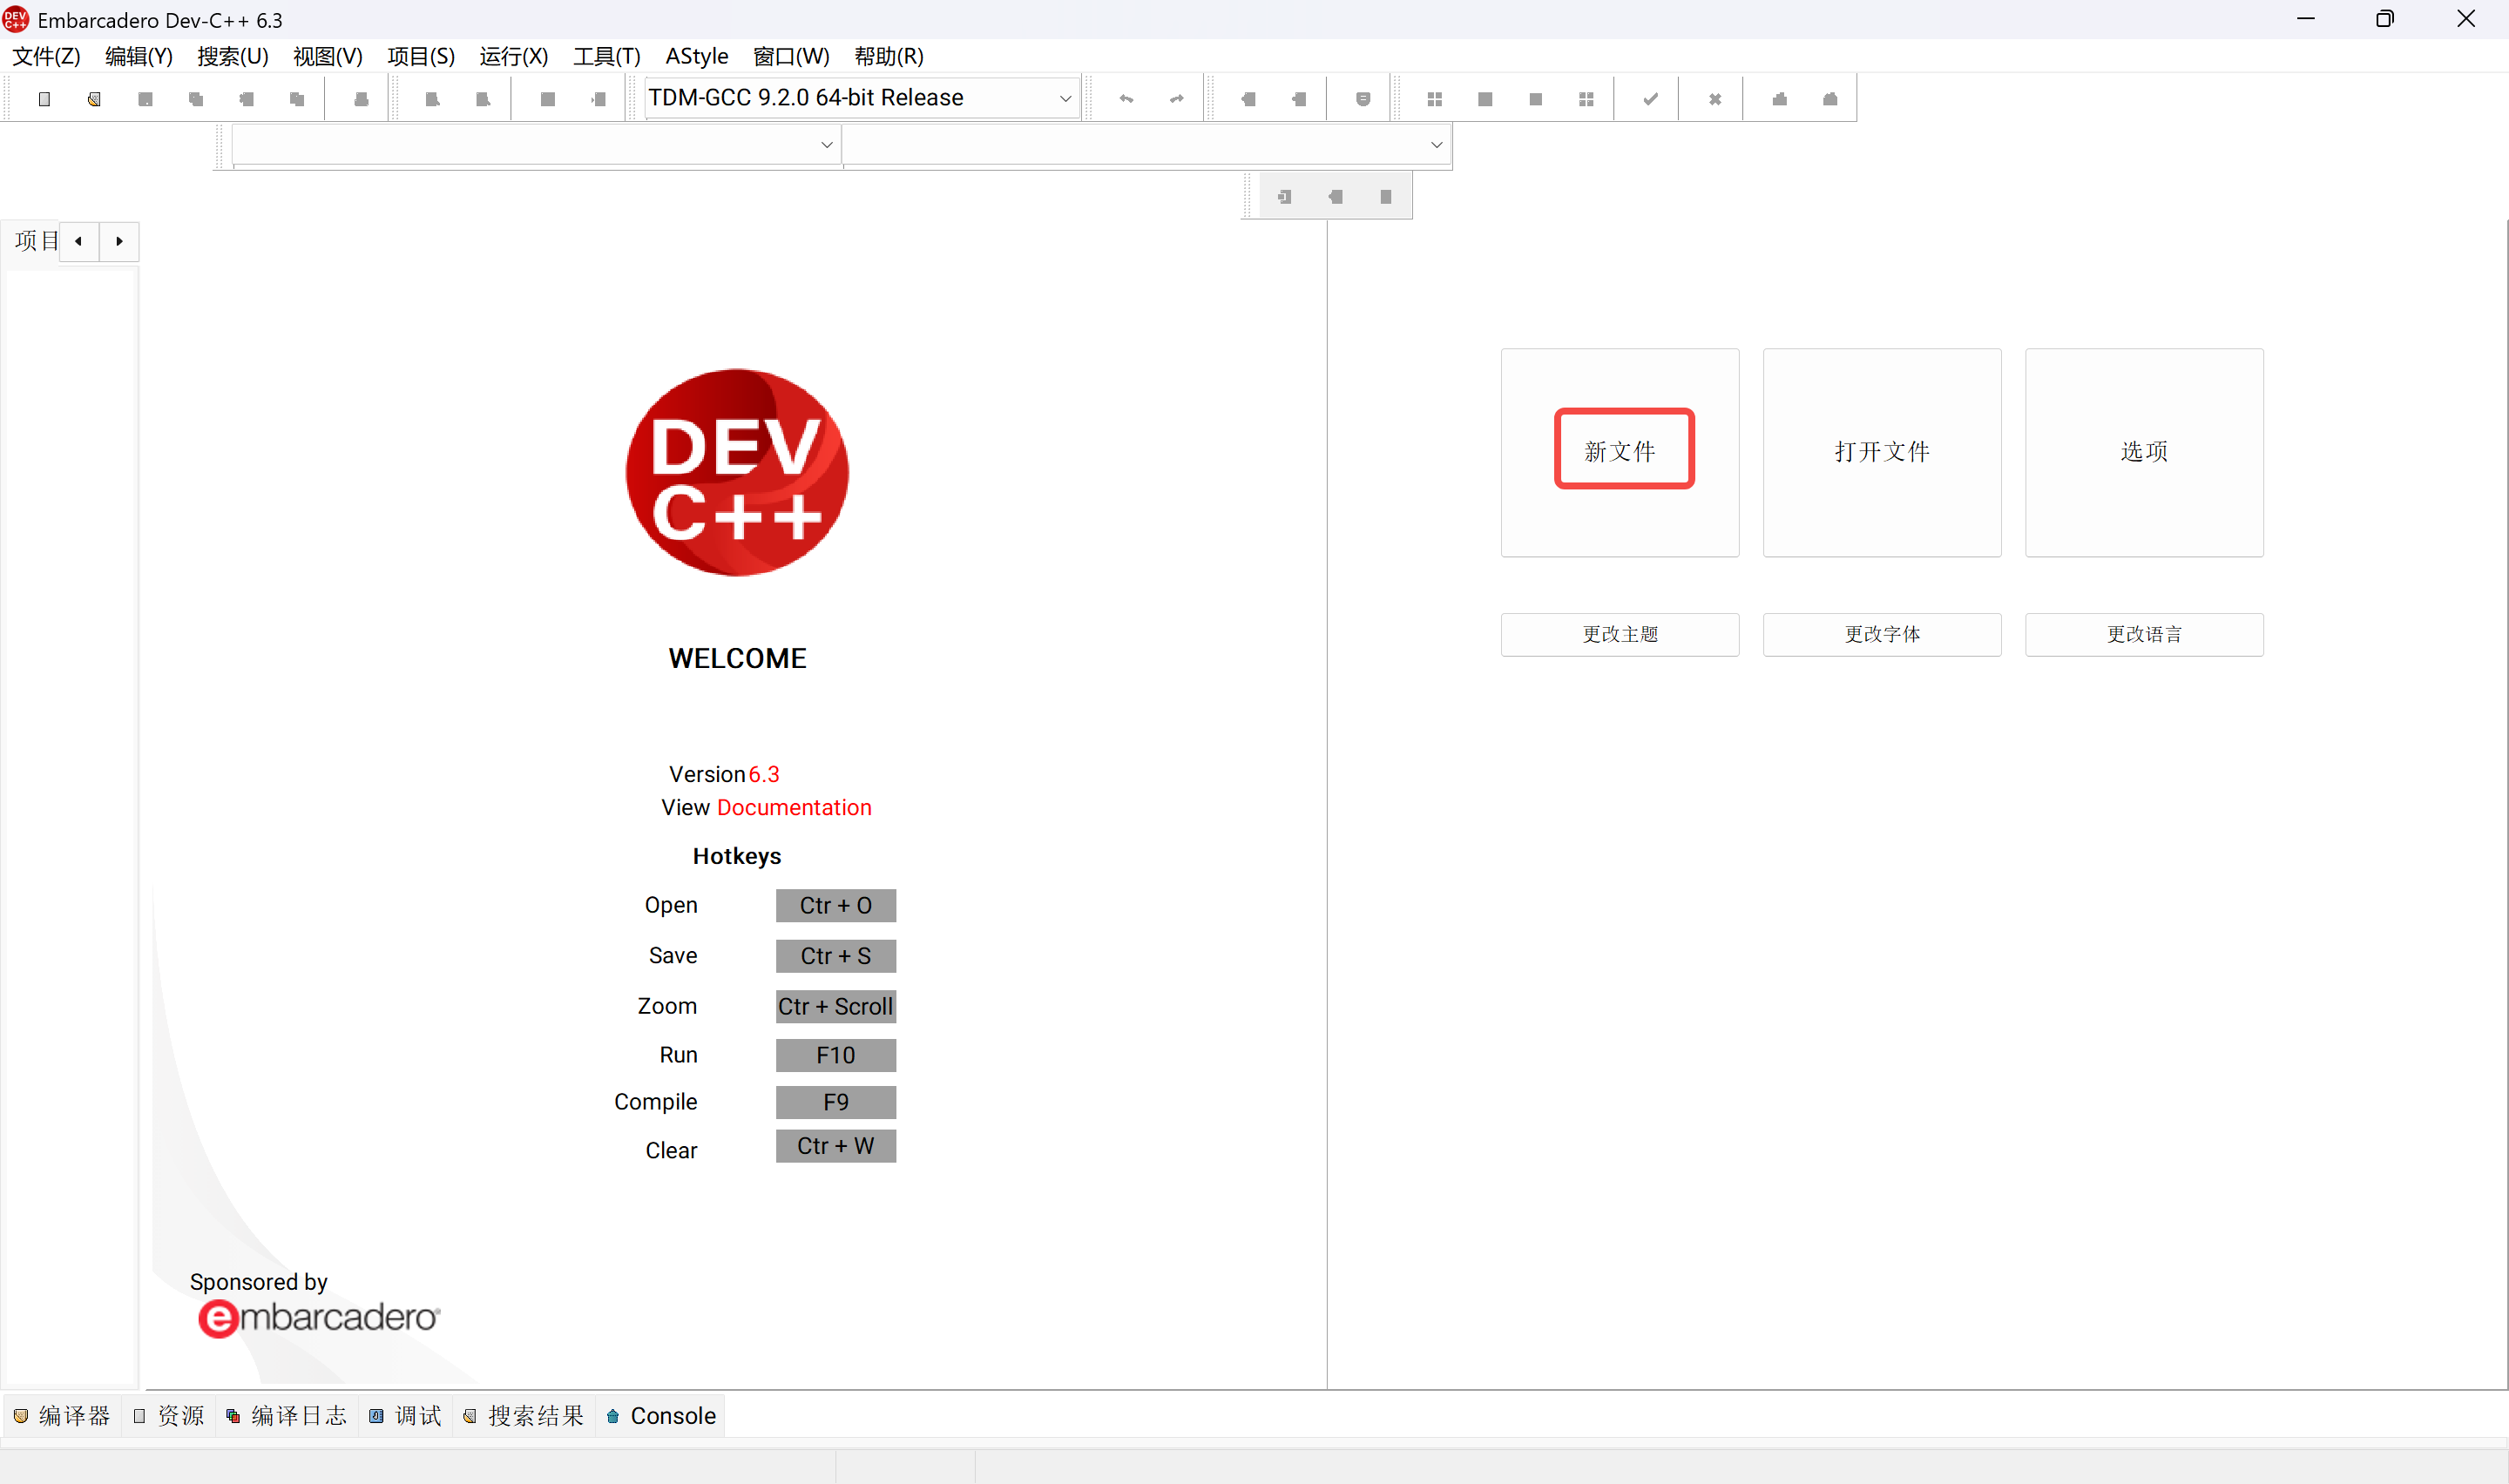Image resolution: width=2509 pixels, height=1484 pixels.
Task: Click the Rebuild All toolbar icon
Action: pos(1586,97)
